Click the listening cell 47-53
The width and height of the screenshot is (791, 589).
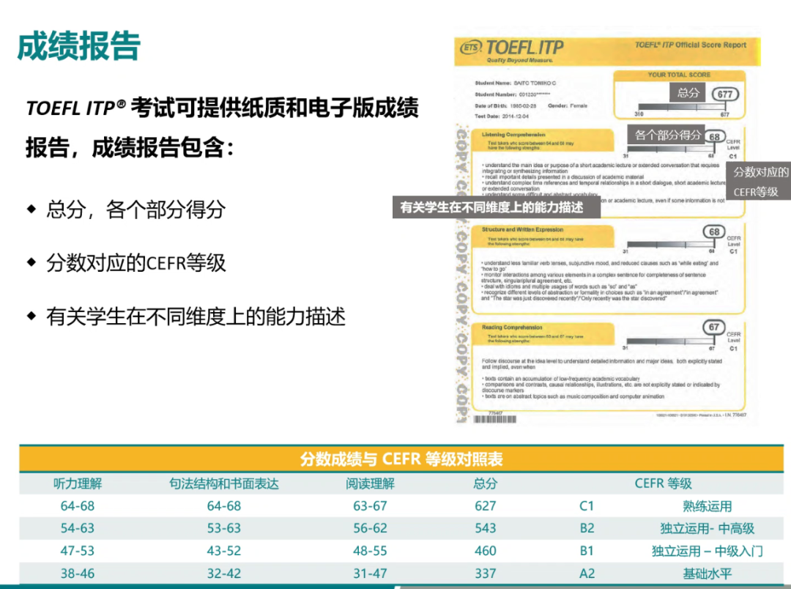click(x=78, y=551)
